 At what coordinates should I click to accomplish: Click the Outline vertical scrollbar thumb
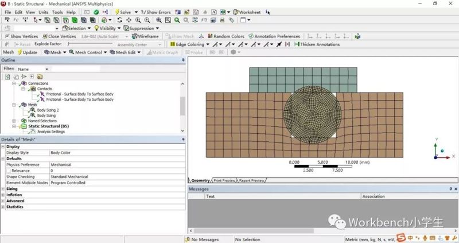coord(182,106)
